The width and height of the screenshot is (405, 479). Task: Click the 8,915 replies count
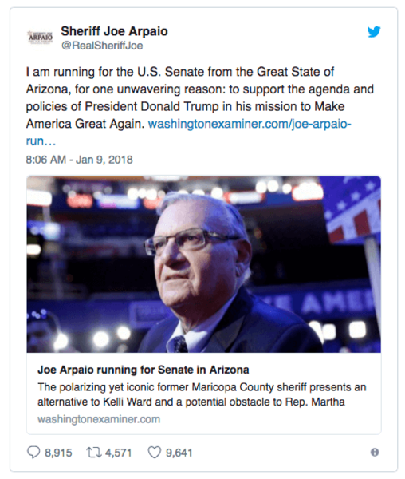(x=58, y=453)
